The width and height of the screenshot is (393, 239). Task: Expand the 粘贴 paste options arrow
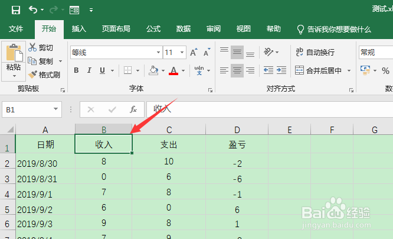[14, 76]
